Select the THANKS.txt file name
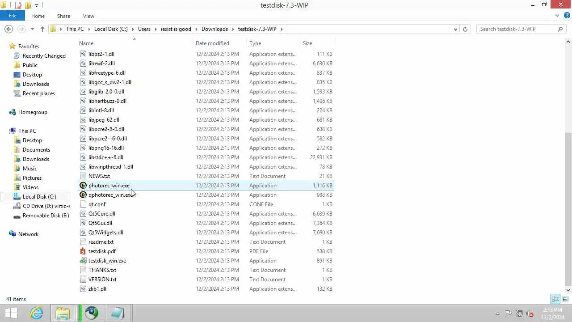Image resolution: width=572 pixels, height=322 pixels. pos(102,270)
